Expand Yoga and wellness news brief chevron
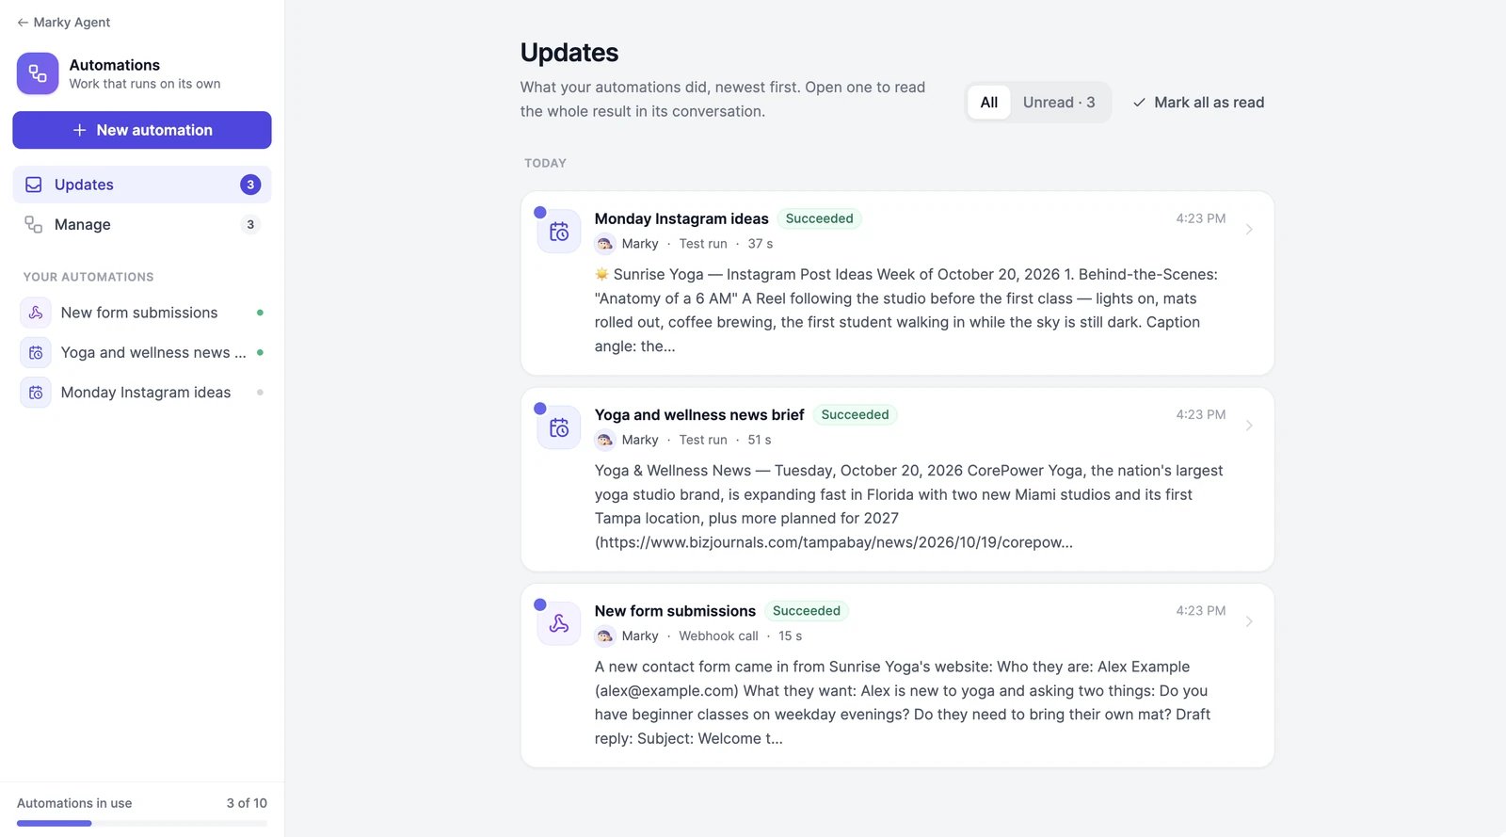Viewport: 1506px width, 837px height. 1249,426
